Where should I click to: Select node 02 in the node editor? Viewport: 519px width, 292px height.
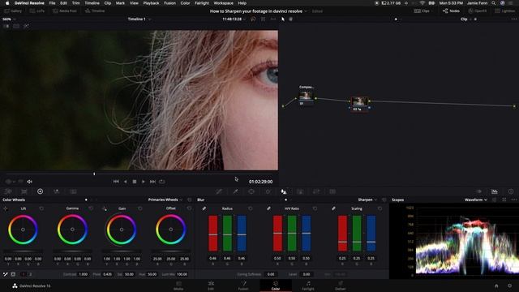pyautogui.click(x=359, y=104)
